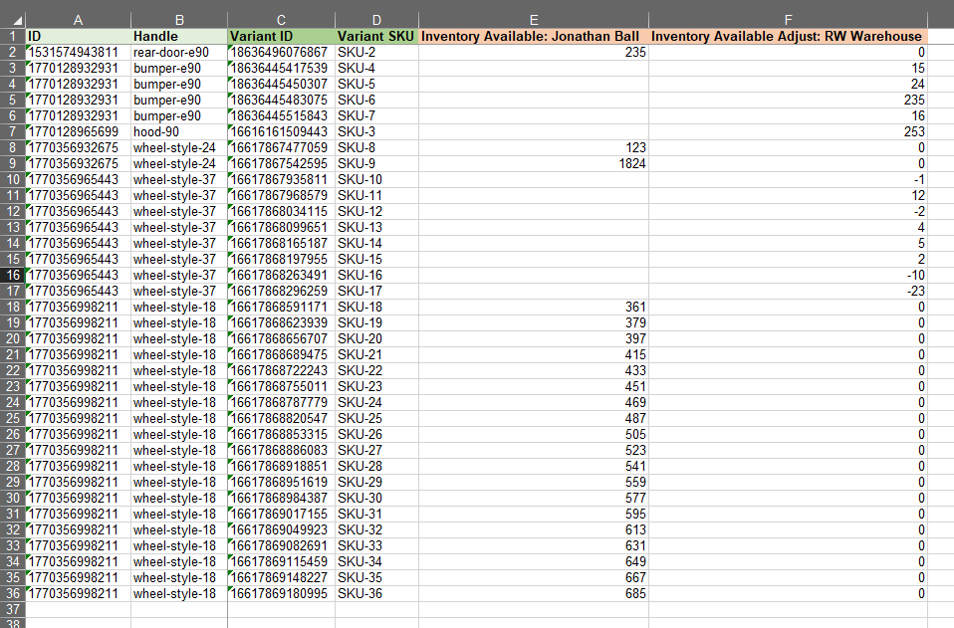Click the "Variant SKU" header cell
This screenshot has width=954, height=628.
(375, 36)
